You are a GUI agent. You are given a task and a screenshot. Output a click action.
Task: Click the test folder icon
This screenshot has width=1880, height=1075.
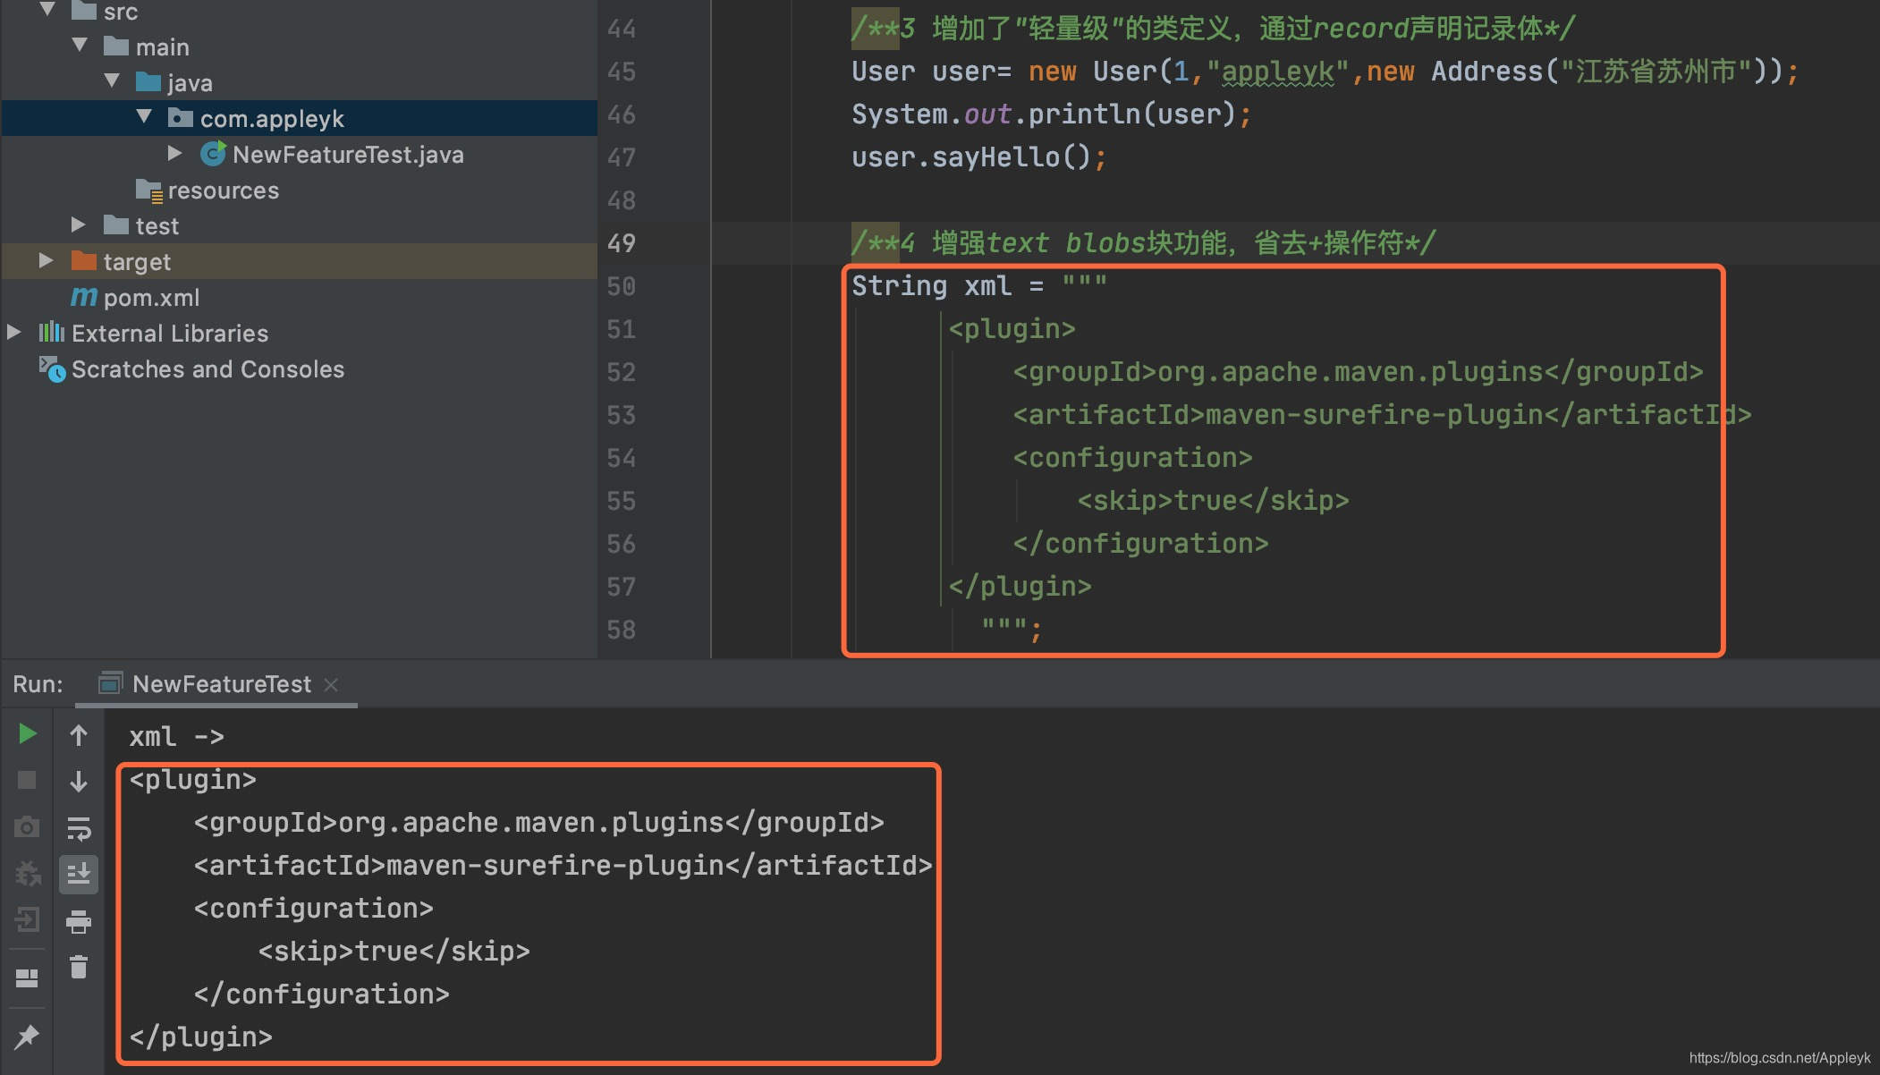pyautogui.click(x=115, y=224)
